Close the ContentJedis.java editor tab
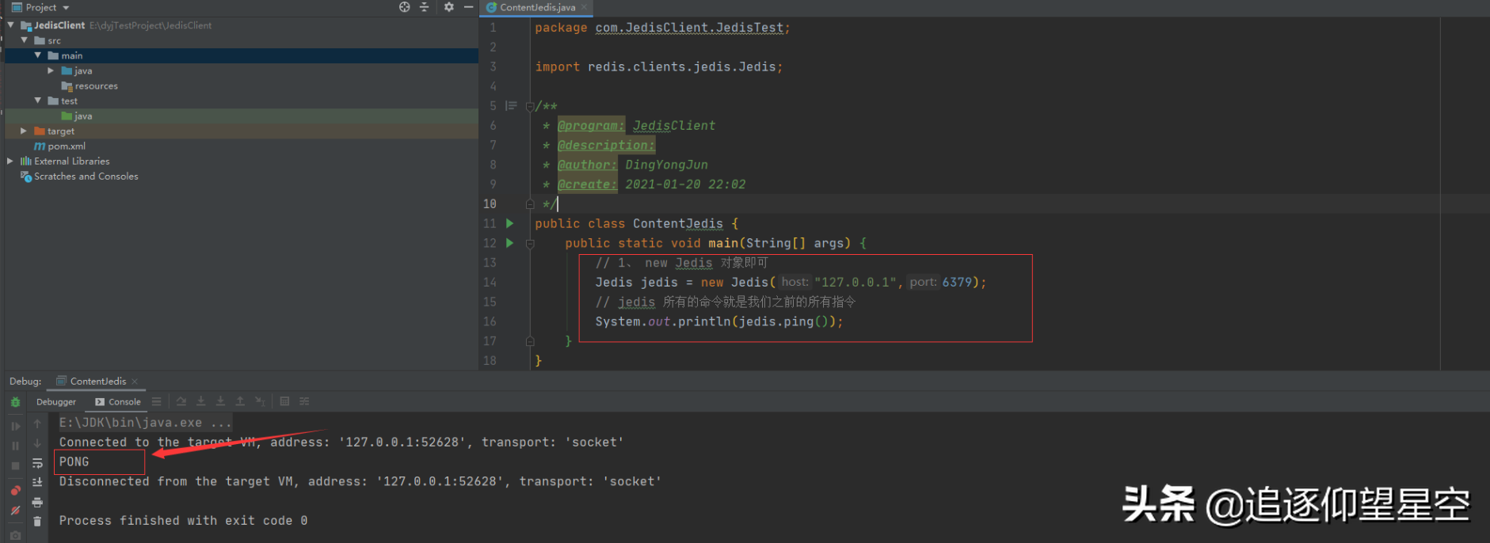This screenshot has width=1490, height=543. [585, 7]
